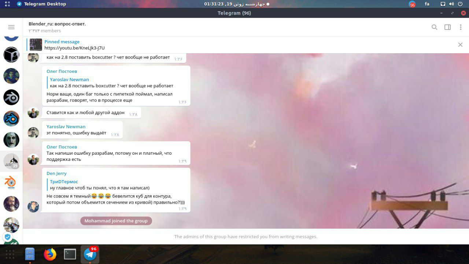
Task: Open the clock and calendar in top bar
Action: (x=237, y=4)
